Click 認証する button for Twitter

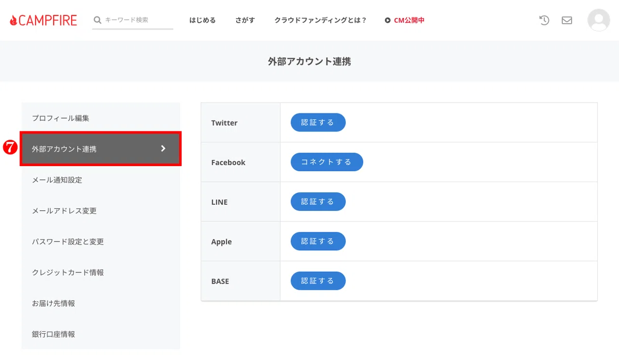tap(318, 123)
